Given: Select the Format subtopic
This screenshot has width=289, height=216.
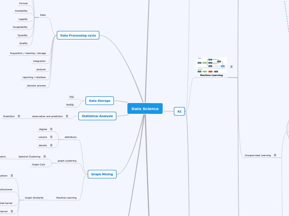Looking at the screenshot, I should [x=23, y=3].
